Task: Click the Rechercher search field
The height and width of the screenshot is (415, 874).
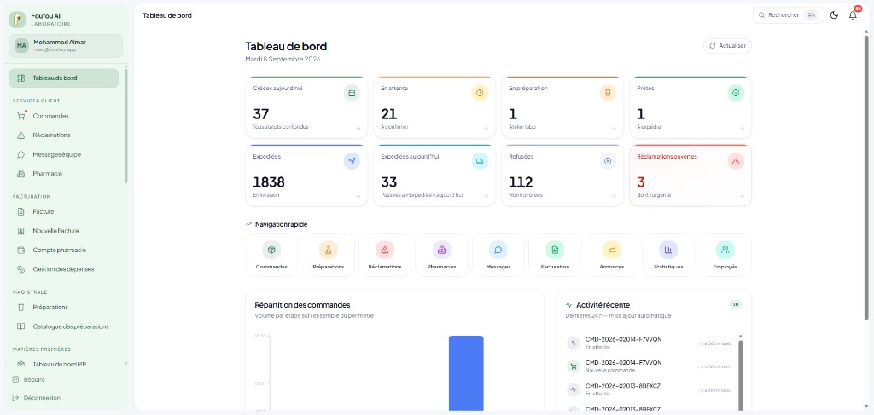Action: pyautogui.click(x=788, y=15)
